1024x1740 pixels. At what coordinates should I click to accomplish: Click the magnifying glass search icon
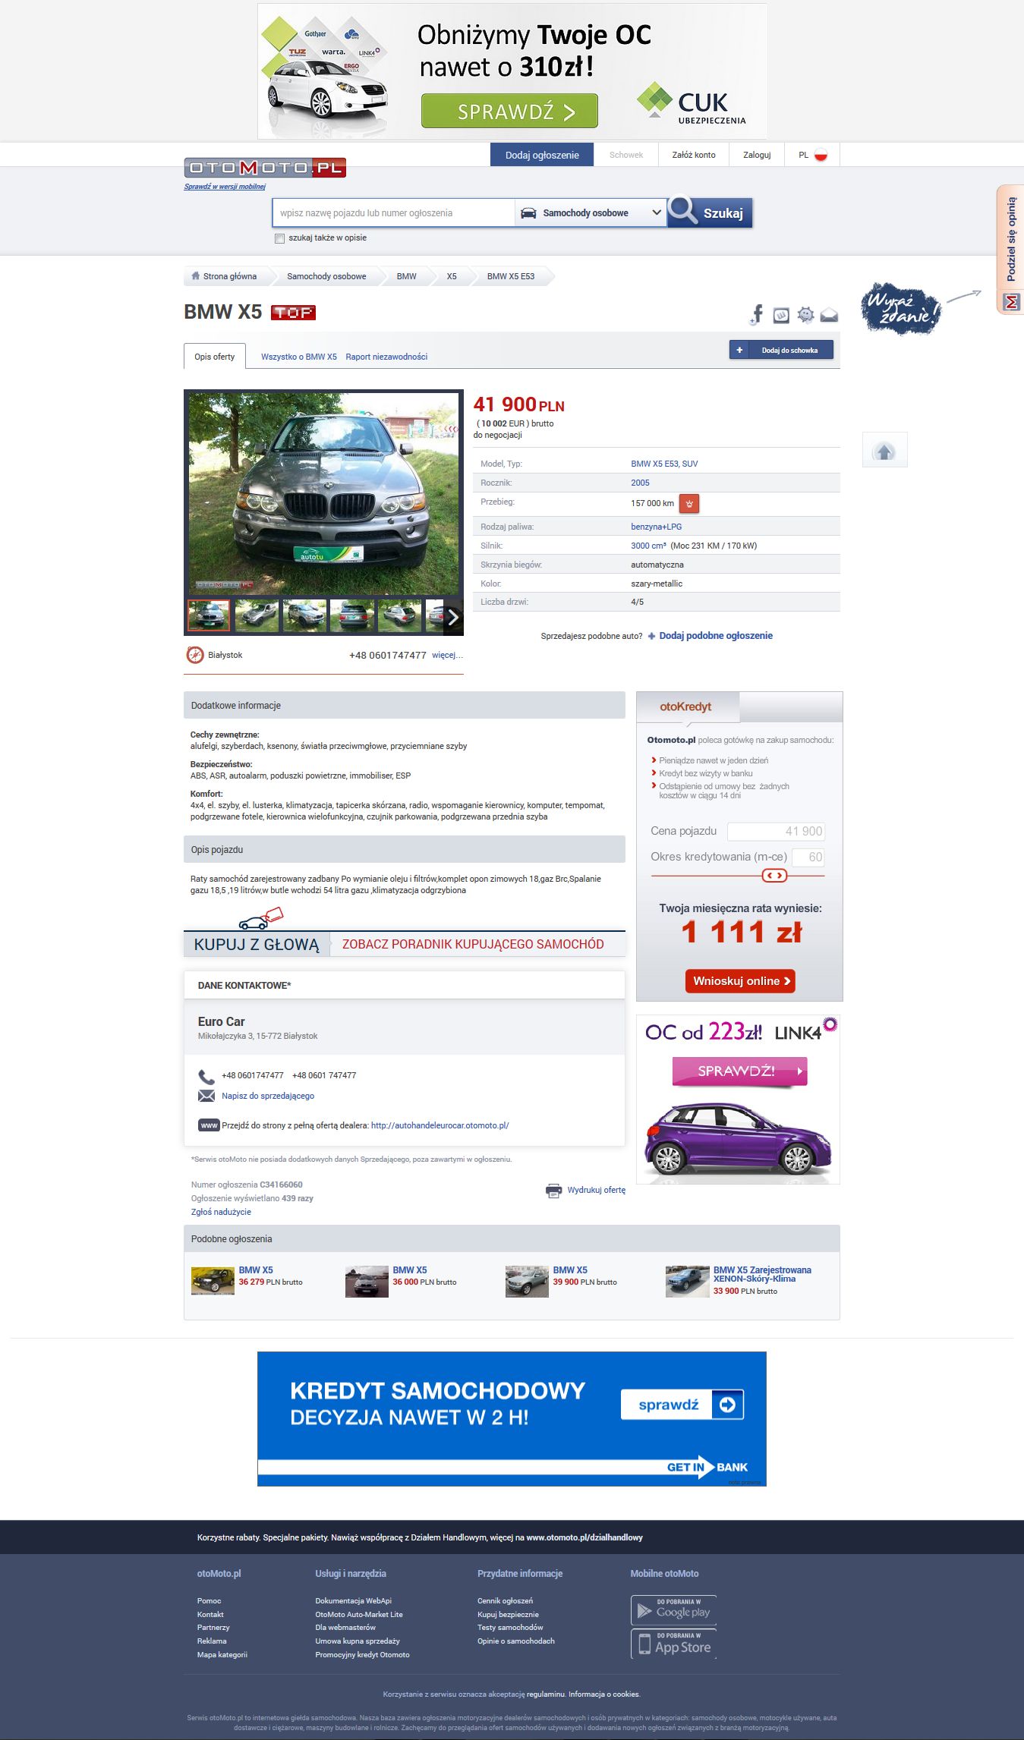(682, 211)
